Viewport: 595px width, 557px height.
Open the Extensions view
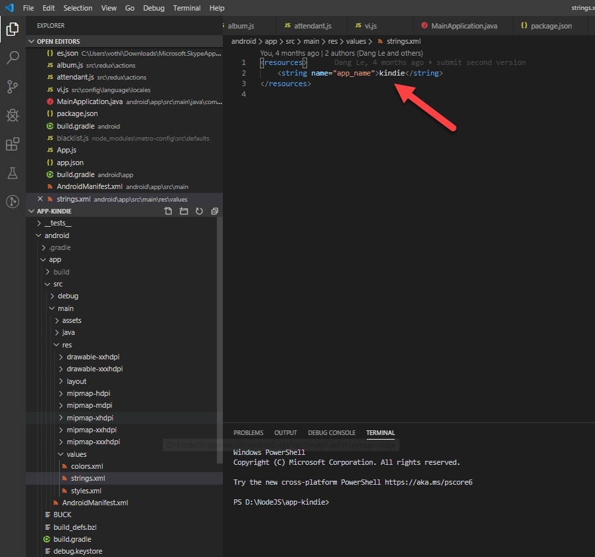pos(13,144)
